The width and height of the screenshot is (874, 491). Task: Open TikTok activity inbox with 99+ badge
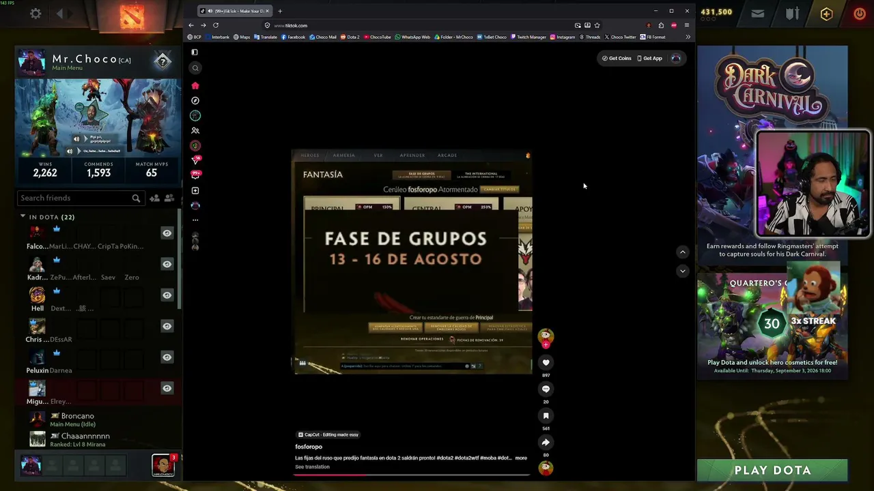(x=195, y=175)
